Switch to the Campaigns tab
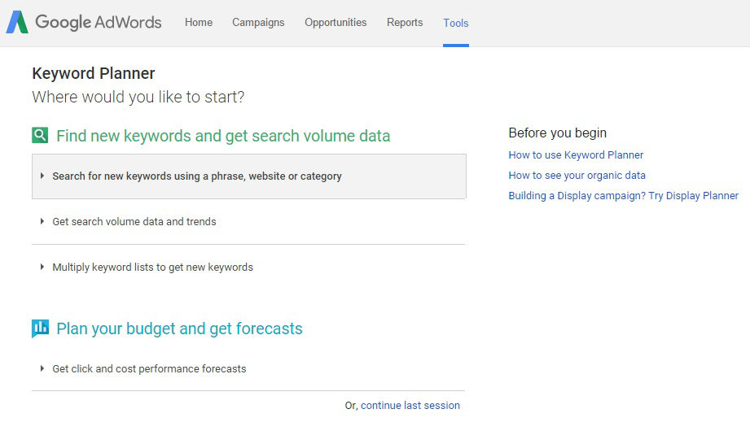Image resolution: width=750 pixels, height=435 pixels. [258, 23]
